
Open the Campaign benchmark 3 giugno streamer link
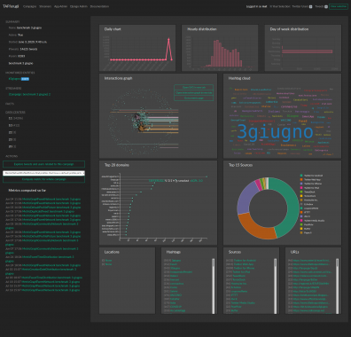(29, 94)
